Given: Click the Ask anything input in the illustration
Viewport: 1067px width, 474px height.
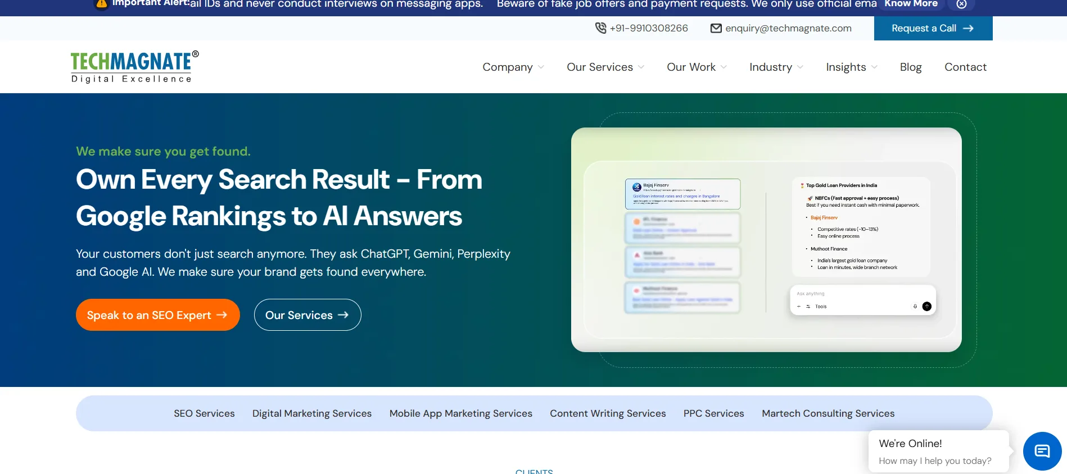Looking at the screenshot, I should 863,300.
